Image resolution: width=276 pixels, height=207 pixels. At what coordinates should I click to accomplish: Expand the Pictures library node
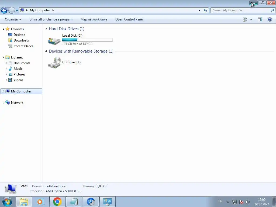click(x=6, y=74)
